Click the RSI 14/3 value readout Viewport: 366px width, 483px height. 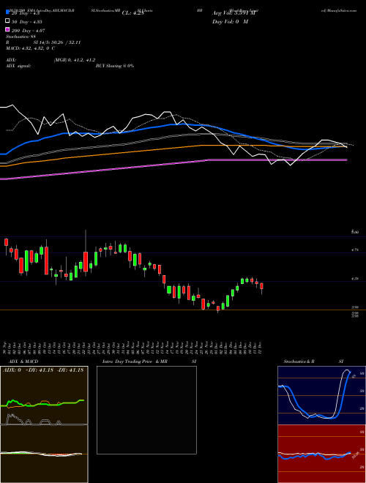[x=57, y=42]
